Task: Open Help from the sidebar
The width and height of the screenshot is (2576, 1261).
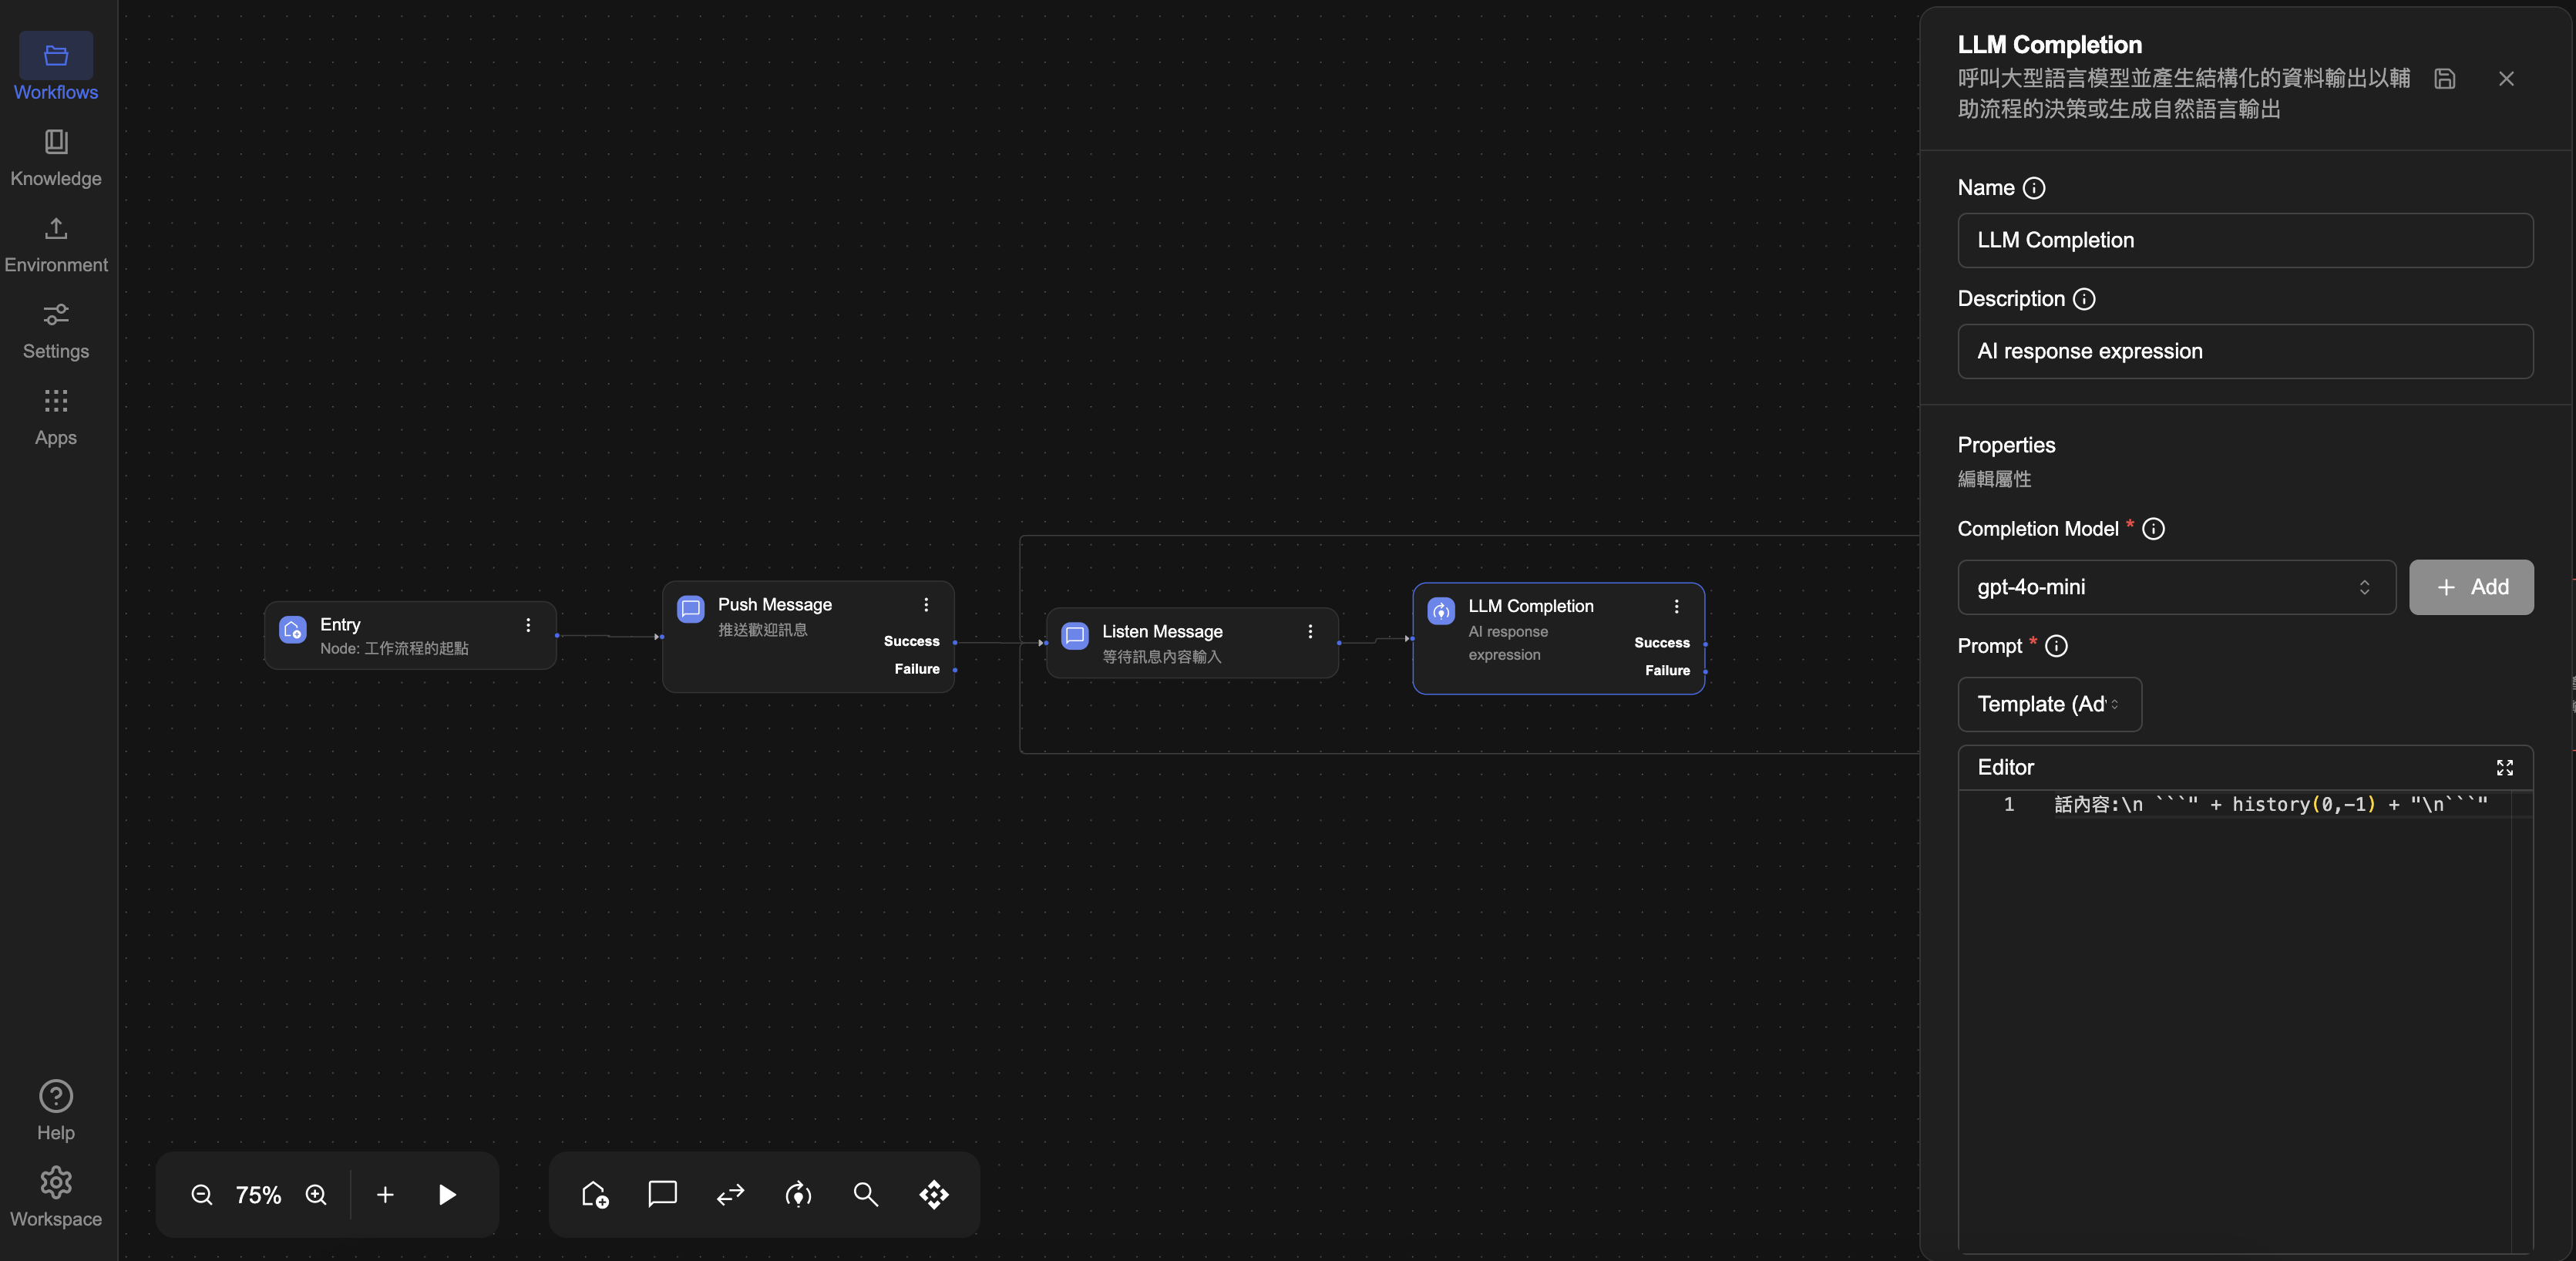Action: click(x=56, y=1109)
